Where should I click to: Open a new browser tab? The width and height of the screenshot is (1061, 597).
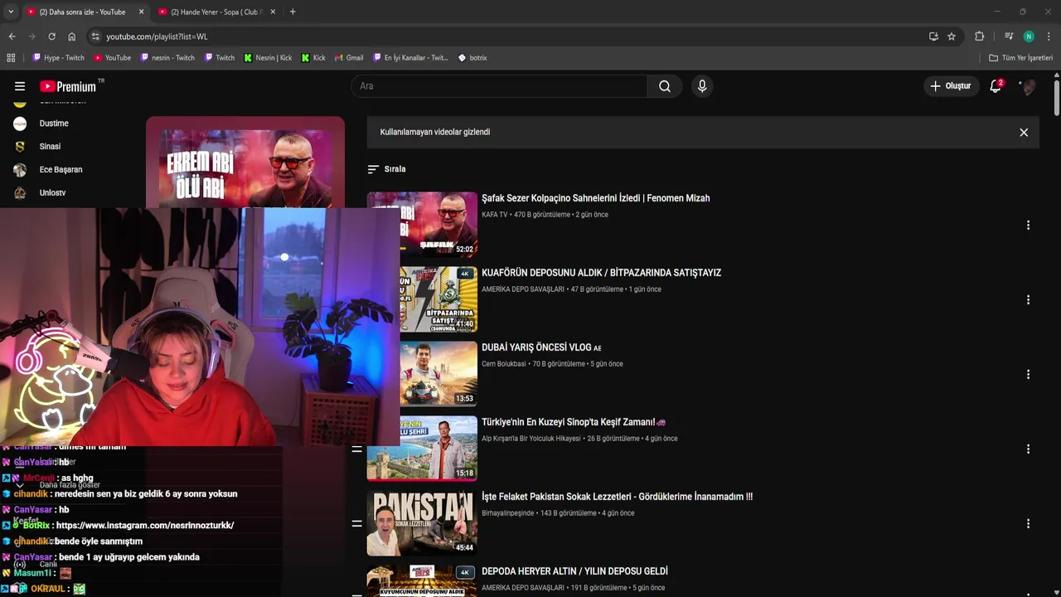point(293,12)
